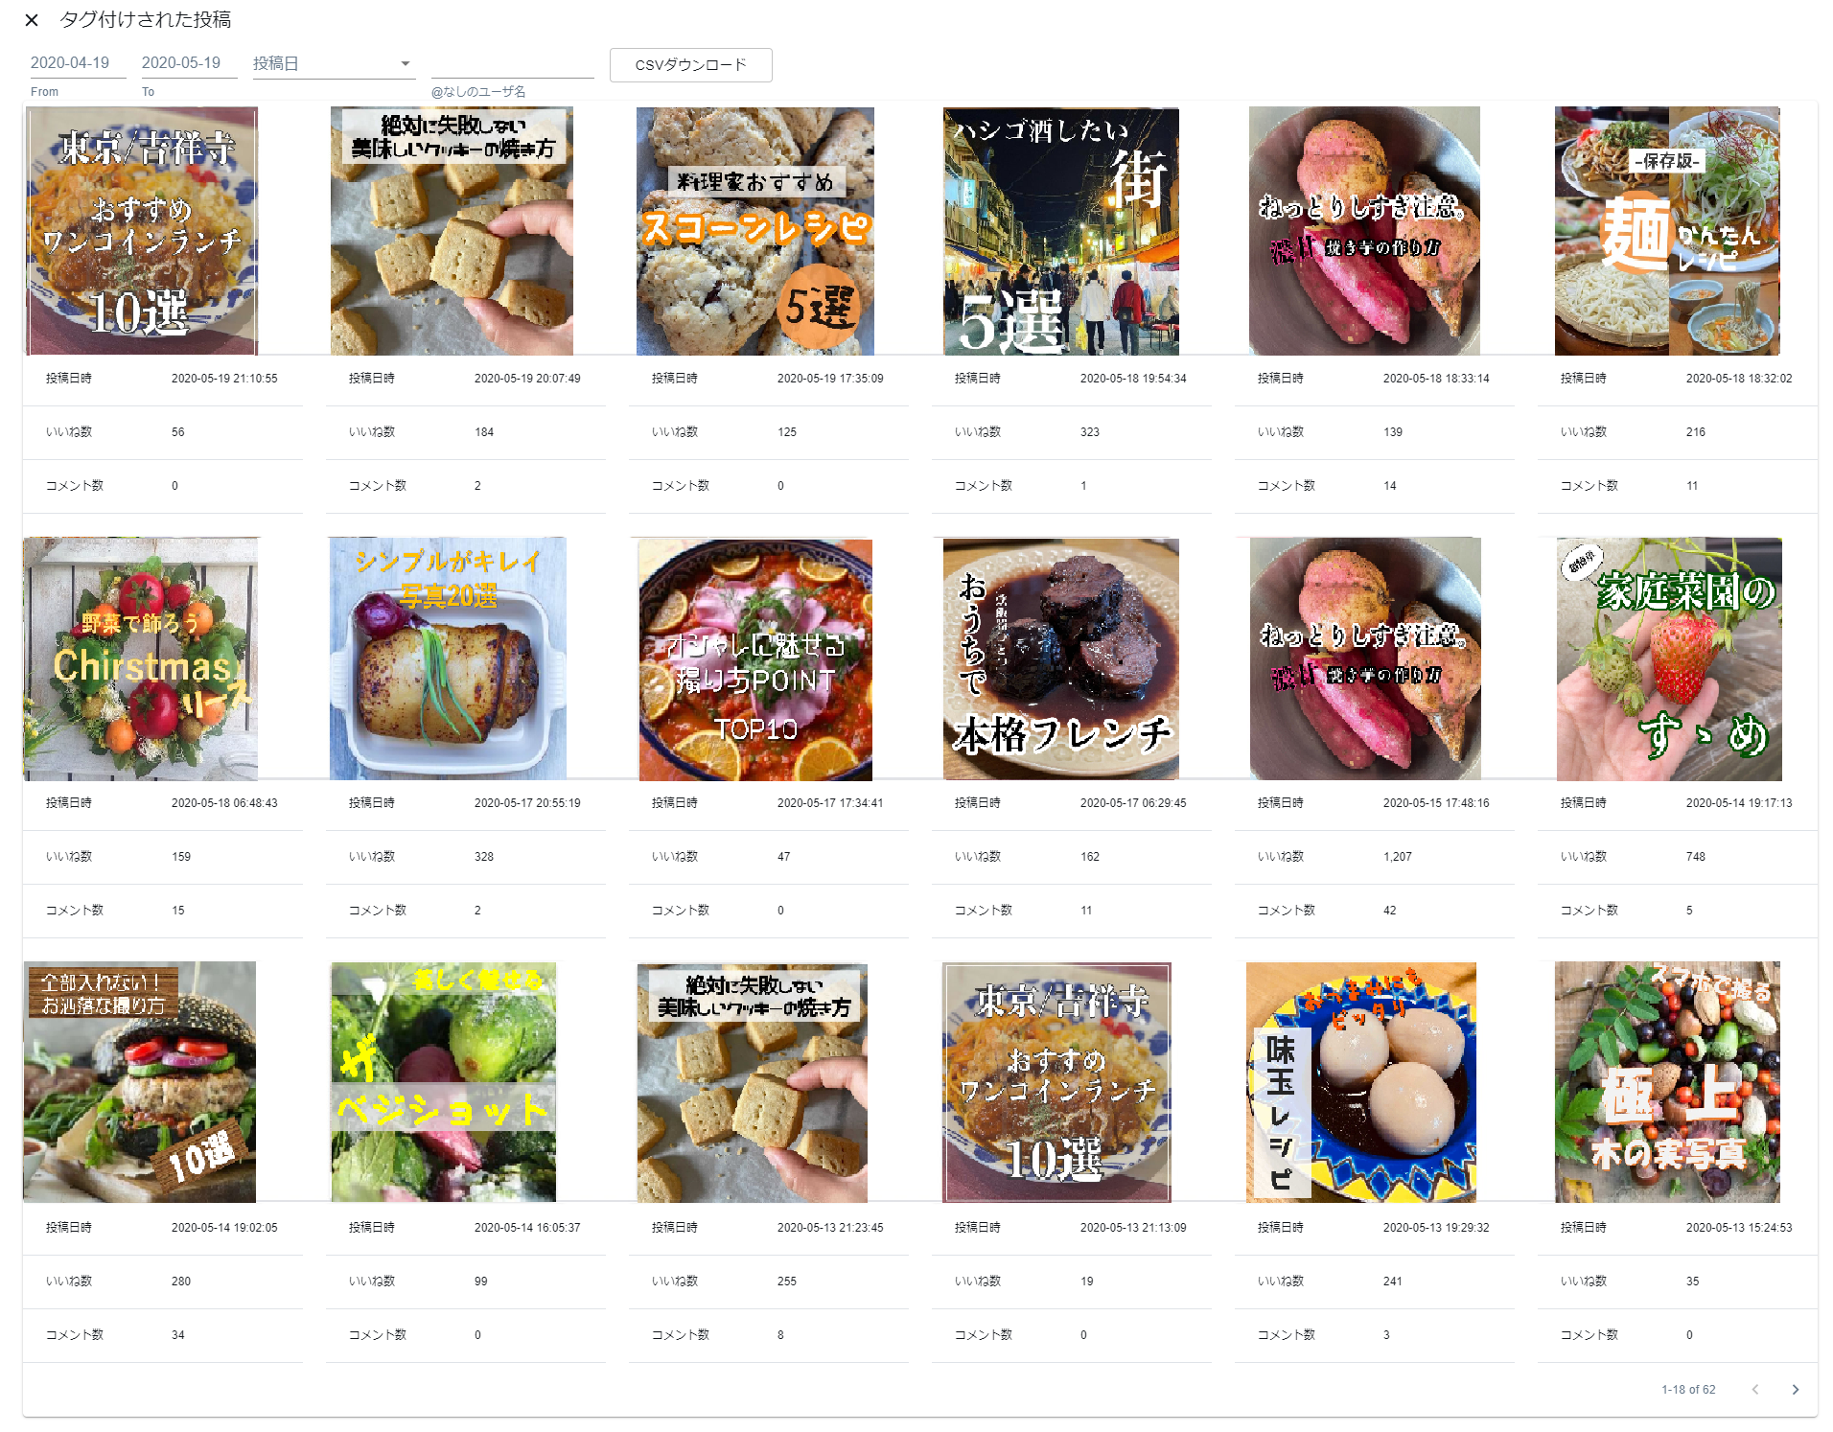This screenshot has width=1833, height=1432.
Task: Open the 本格フレンチ post thumbnail
Action: point(1061,658)
